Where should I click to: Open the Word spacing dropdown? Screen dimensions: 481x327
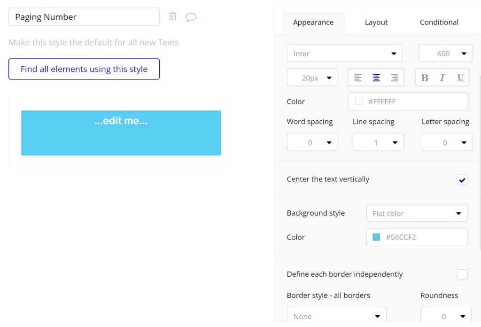[x=312, y=142]
